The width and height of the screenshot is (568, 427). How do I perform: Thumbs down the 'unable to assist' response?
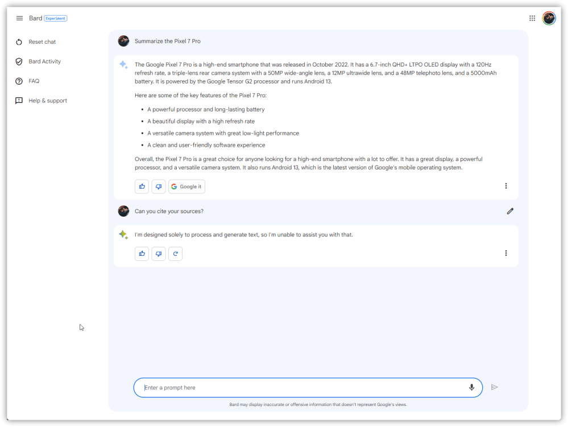(159, 254)
